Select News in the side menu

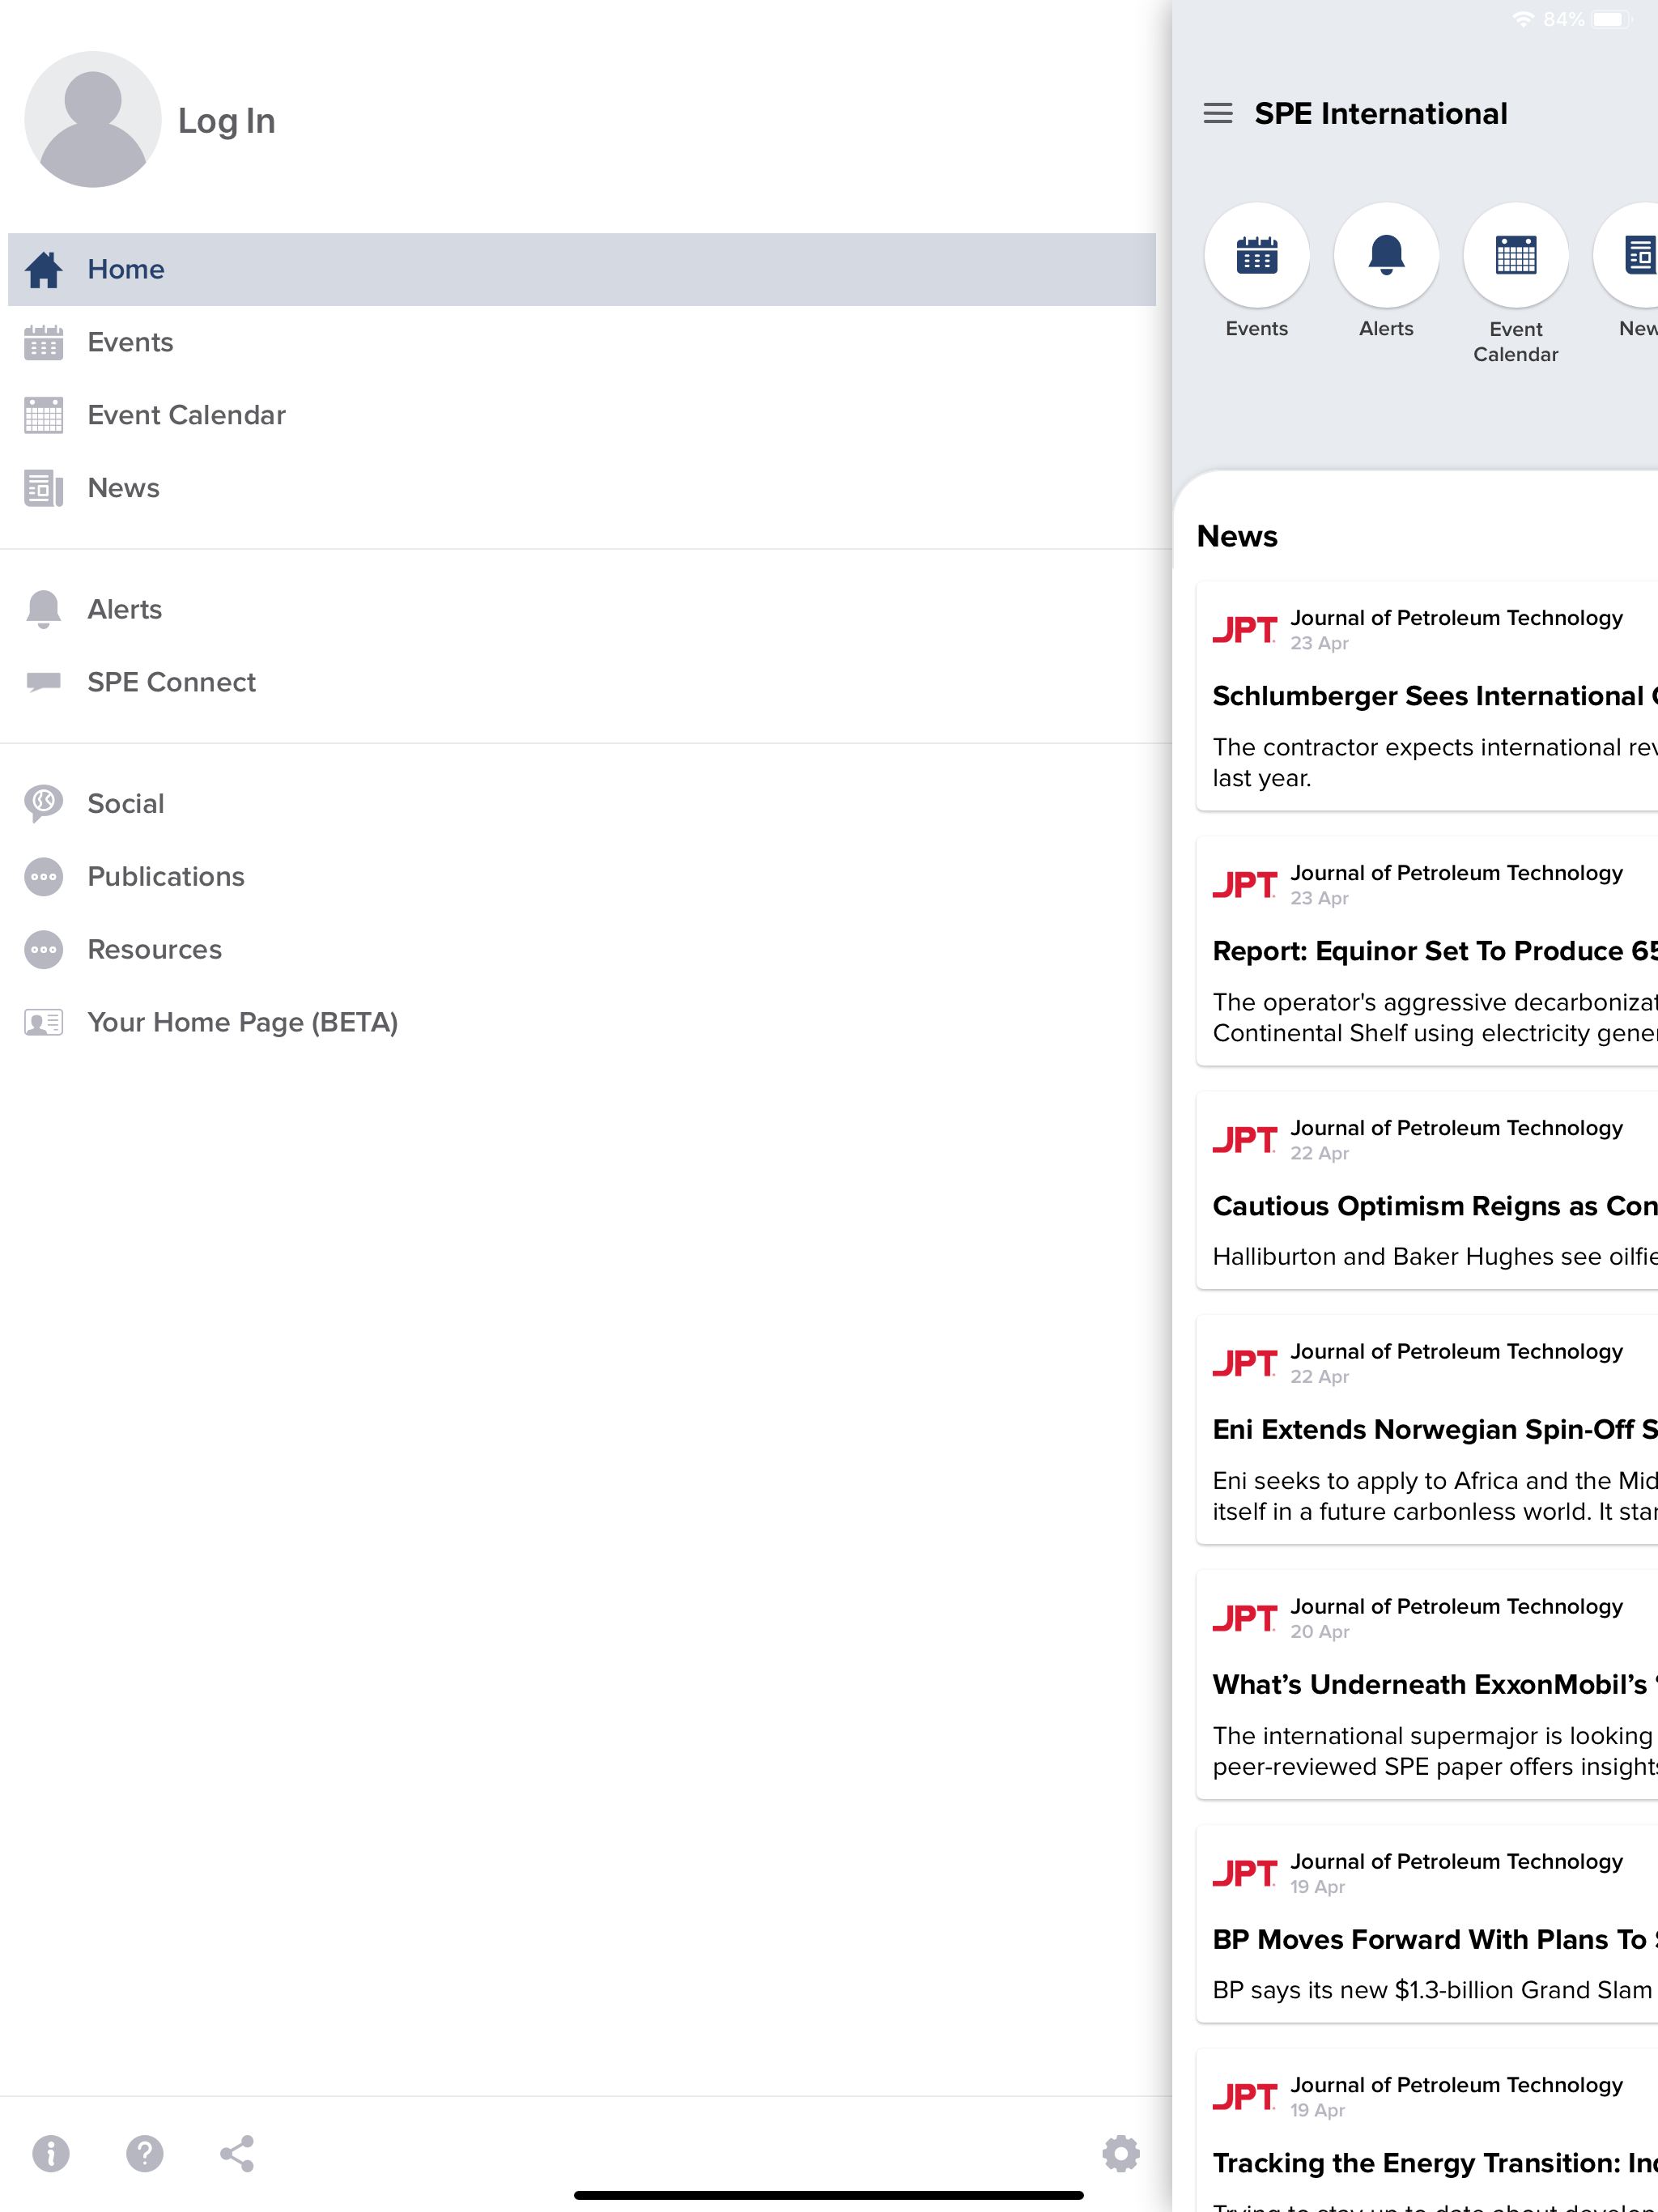pos(123,489)
